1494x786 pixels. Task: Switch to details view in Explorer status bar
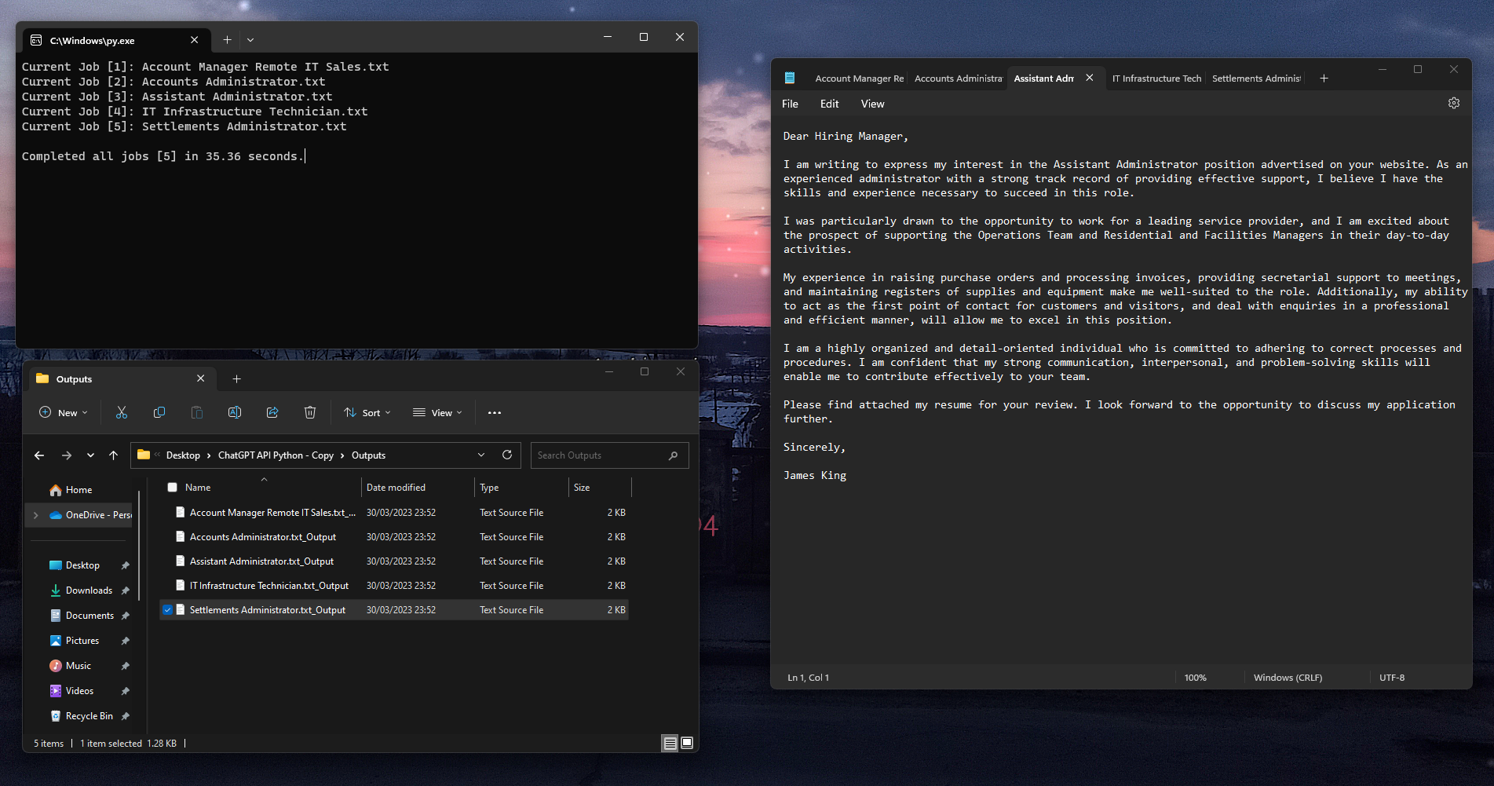(670, 743)
